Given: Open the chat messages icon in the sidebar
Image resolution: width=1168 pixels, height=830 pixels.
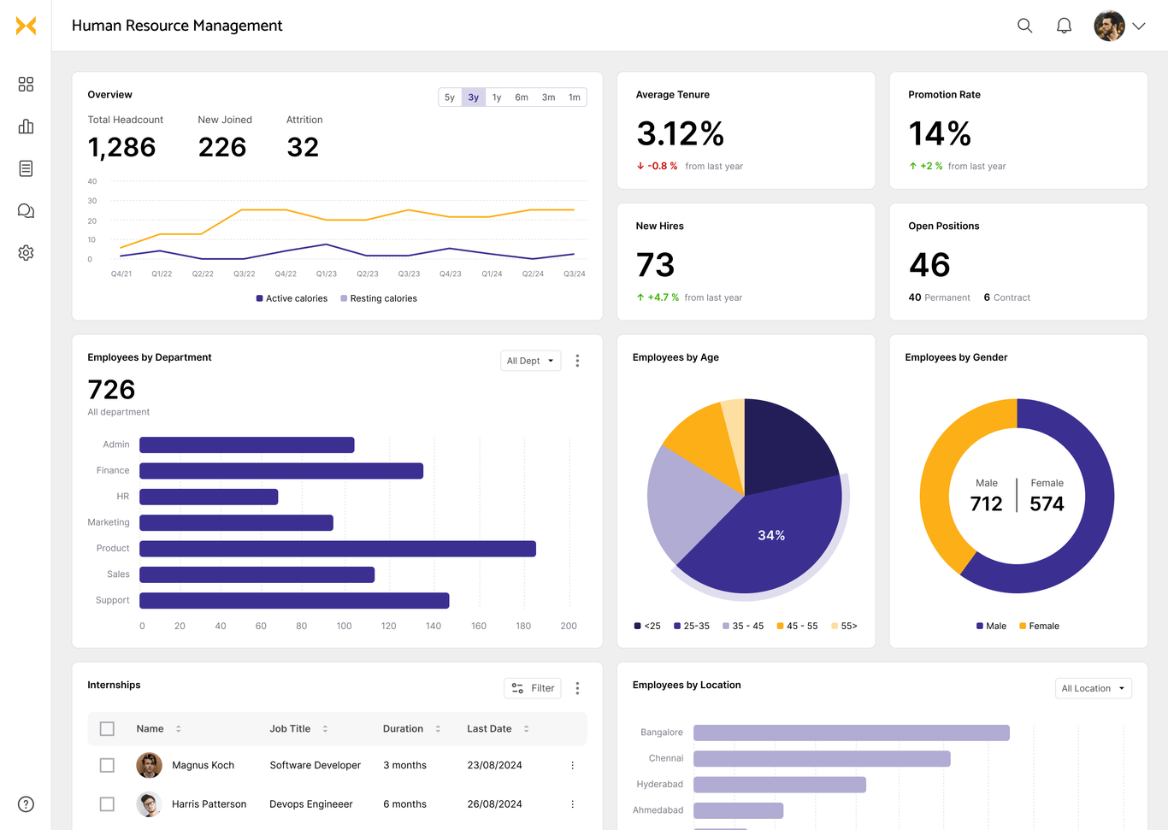Looking at the screenshot, I should 26,210.
